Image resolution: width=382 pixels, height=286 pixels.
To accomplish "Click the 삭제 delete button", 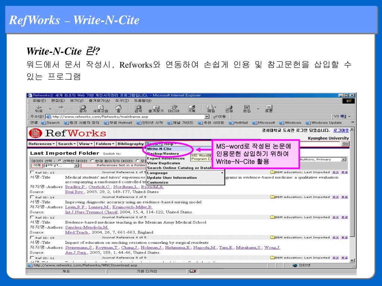I will [x=37, y=165].
